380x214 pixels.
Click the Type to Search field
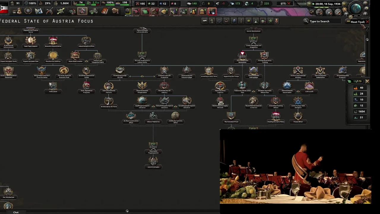[325, 21]
